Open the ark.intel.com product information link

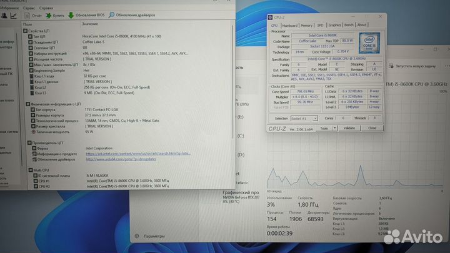[x=138, y=154]
